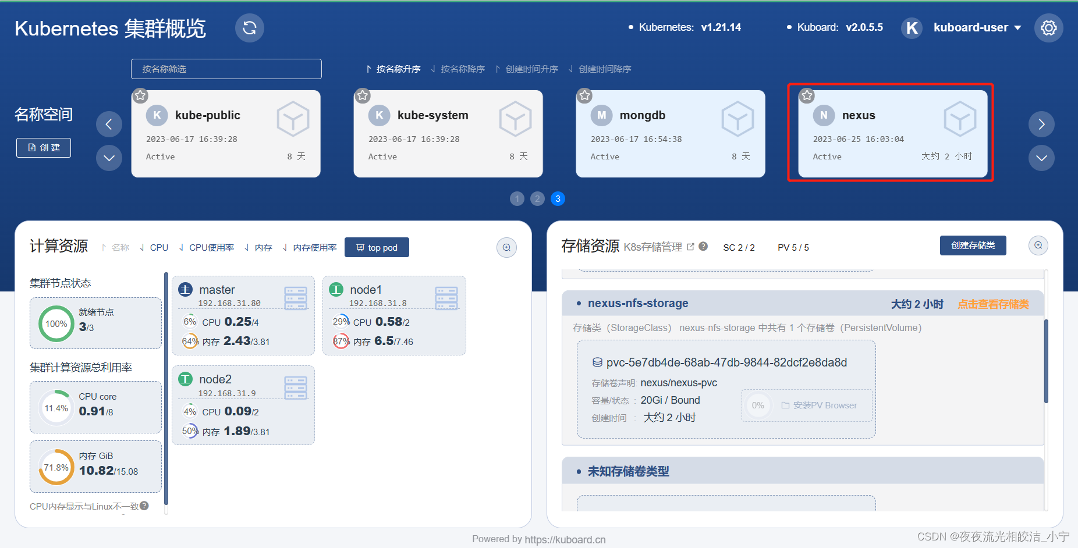This screenshot has width=1078, height=548.
Task: Open the kuboard.cn footer link
Action: click(x=565, y=539)
